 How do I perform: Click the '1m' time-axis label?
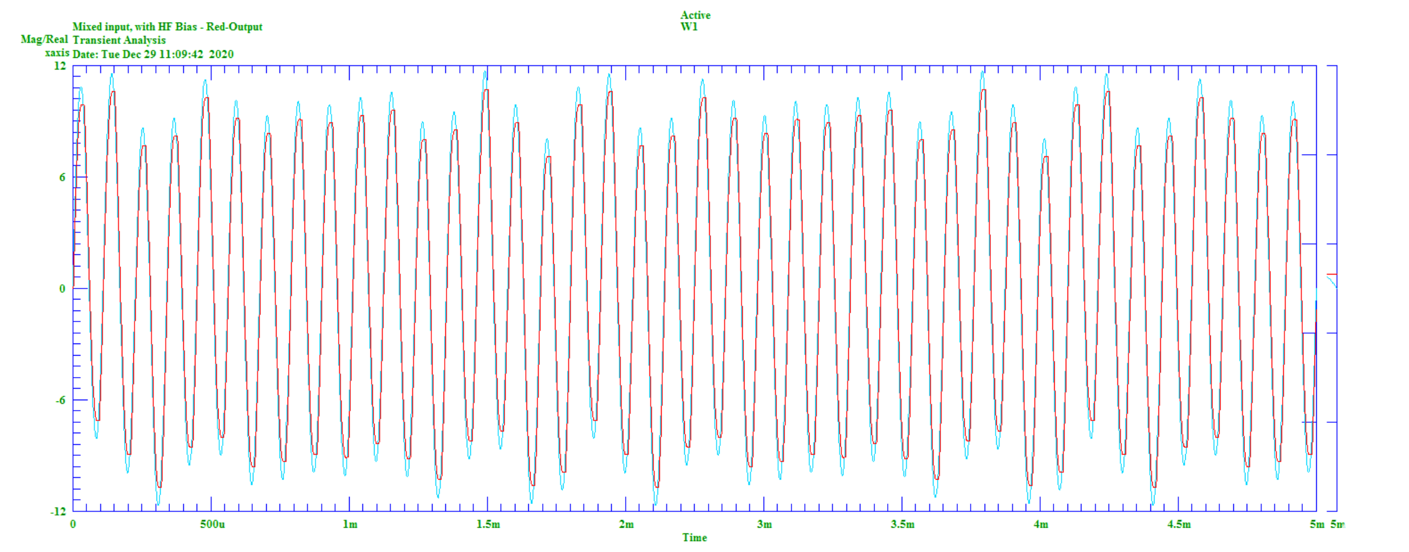(350, 524)
